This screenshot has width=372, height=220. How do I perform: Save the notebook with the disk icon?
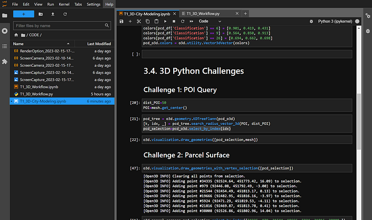click(122, 21)
